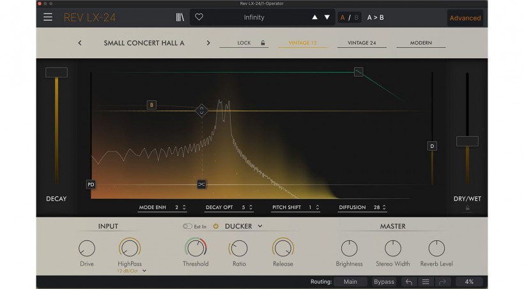
Task: Open the hamburger main menu
Action: pyautogui.click(x=48, y=17)
